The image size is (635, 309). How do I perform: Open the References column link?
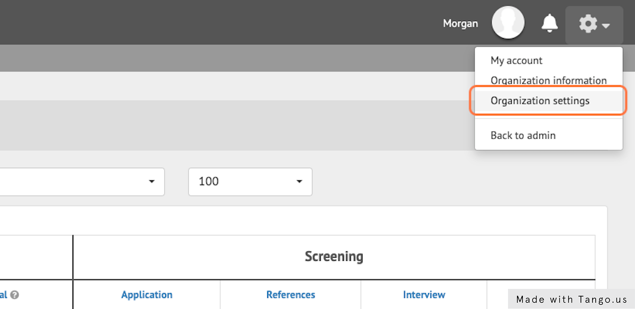291,294
